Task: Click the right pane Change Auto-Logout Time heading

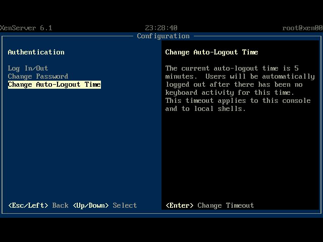Action: (x=211, y=52)
